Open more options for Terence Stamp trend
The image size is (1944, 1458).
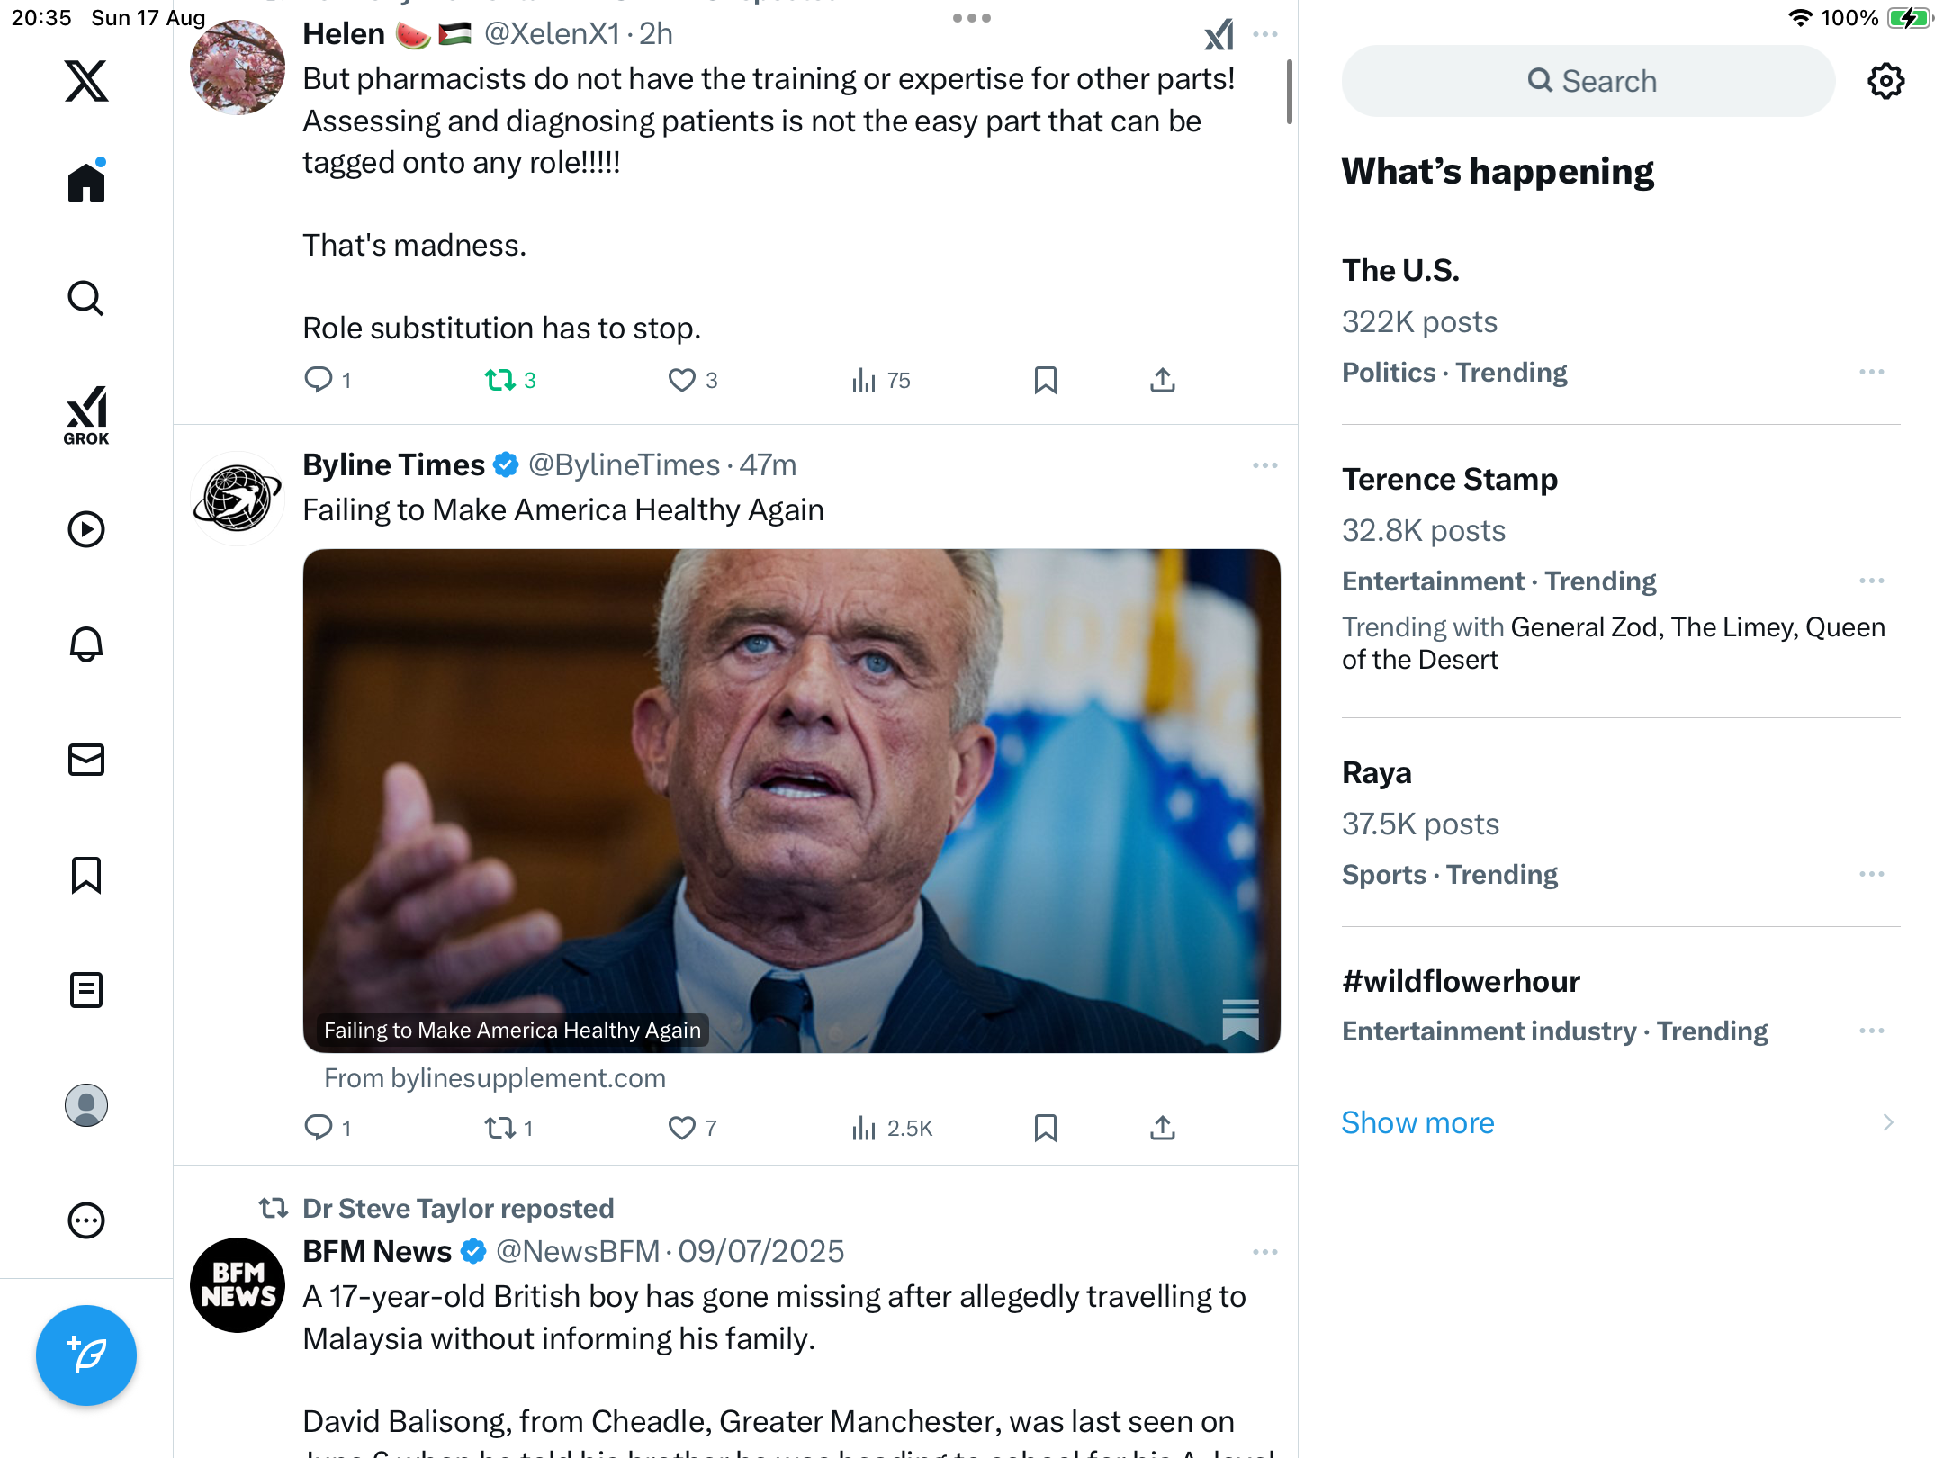[x=1871, y=580]
